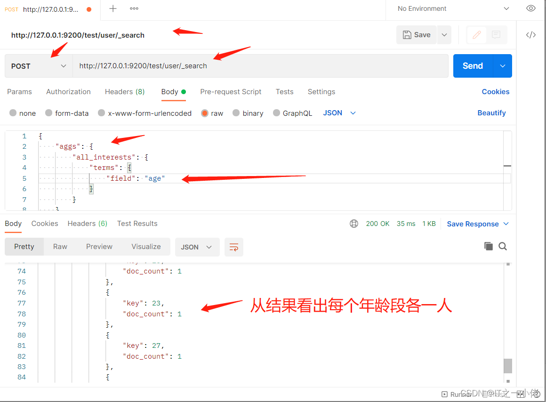Toggle line wrap icon in response
This screenshot has width=546, height=402.
(x=234, y=247)
